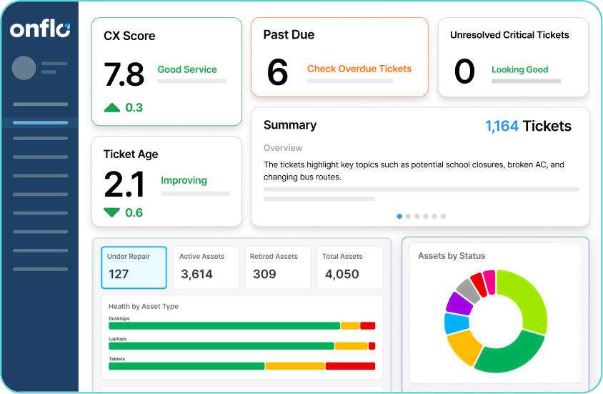Viewport: 603px width, 394px height.
Task: Click the Good Service label
Action: point(187,69)
